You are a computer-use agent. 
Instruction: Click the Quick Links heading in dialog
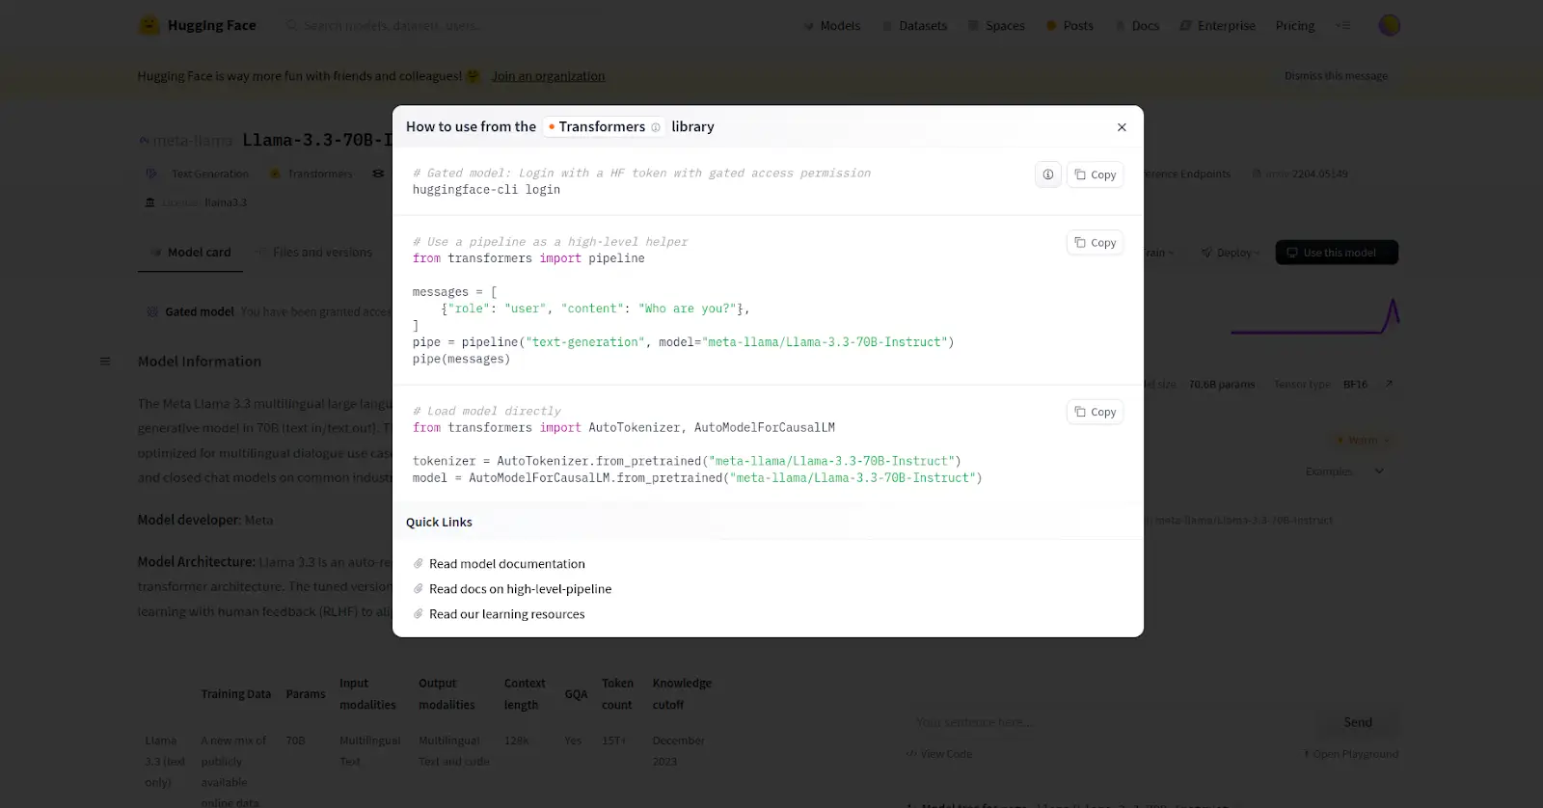pos(439,523)
